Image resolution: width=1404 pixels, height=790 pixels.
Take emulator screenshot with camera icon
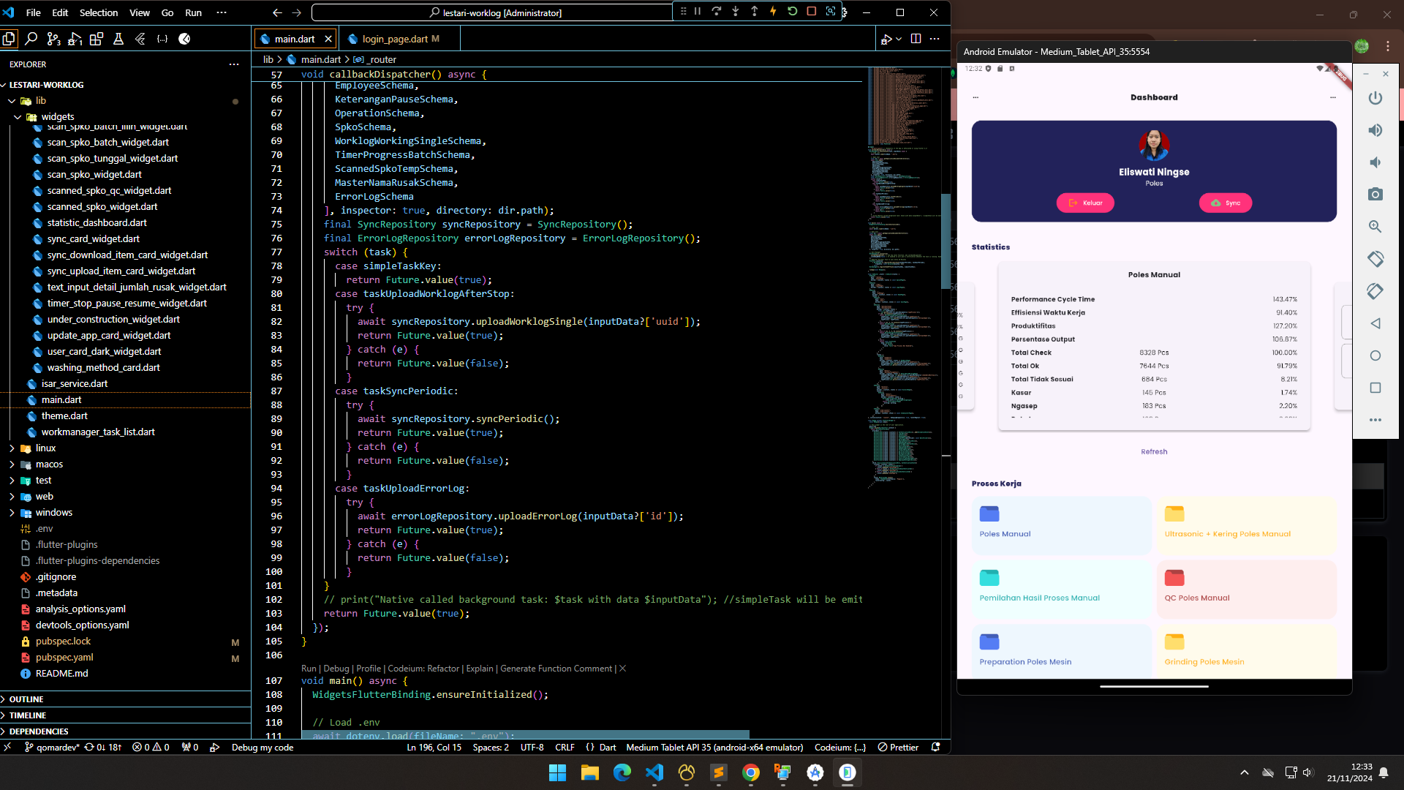point(1375,195)
